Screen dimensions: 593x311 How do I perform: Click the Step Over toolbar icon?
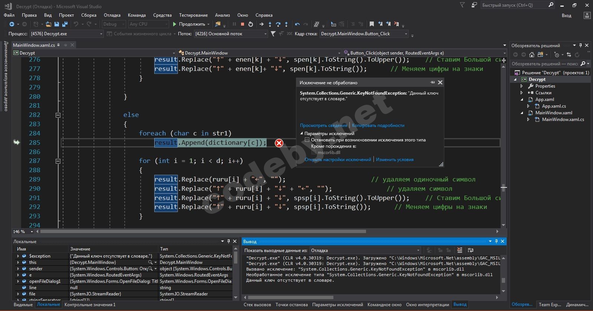pyautogui.click(x=278, y=24)
